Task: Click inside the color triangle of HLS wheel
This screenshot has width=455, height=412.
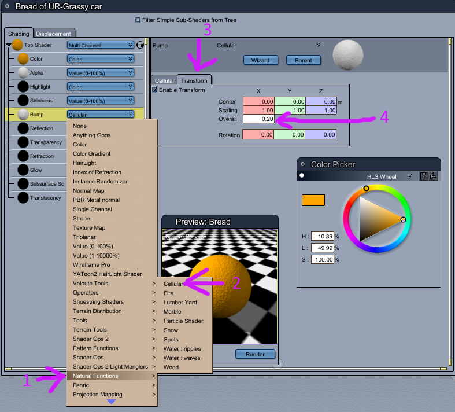Action: (376, 219)
